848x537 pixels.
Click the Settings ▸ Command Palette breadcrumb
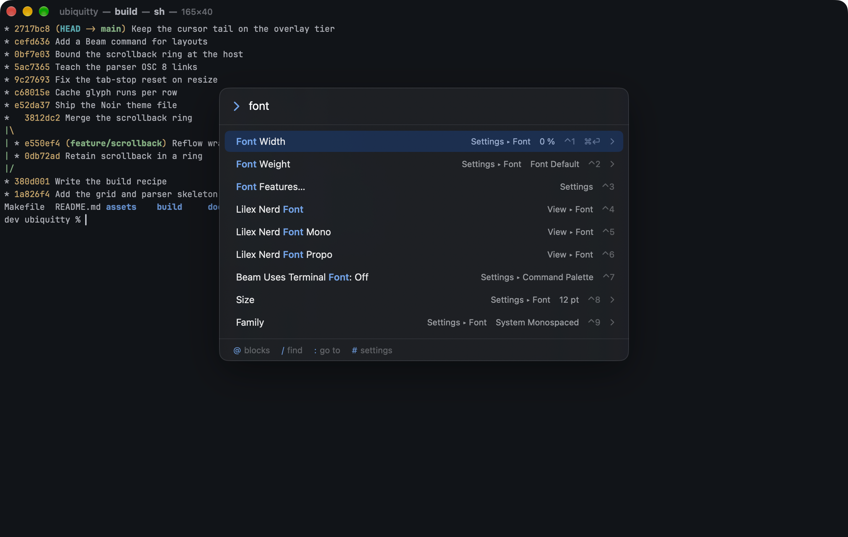(537, 277)
